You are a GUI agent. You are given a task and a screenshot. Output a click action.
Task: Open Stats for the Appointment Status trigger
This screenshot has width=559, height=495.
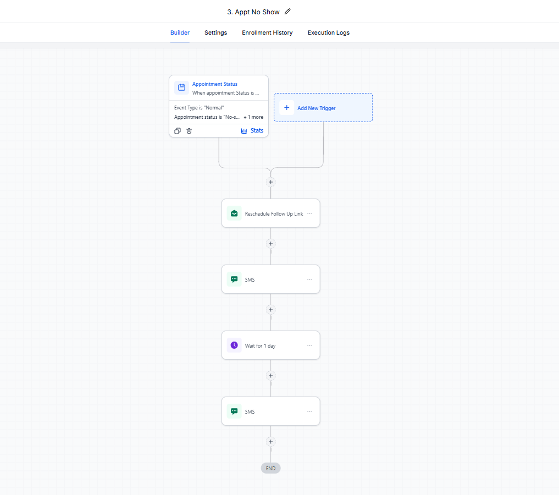252,130
